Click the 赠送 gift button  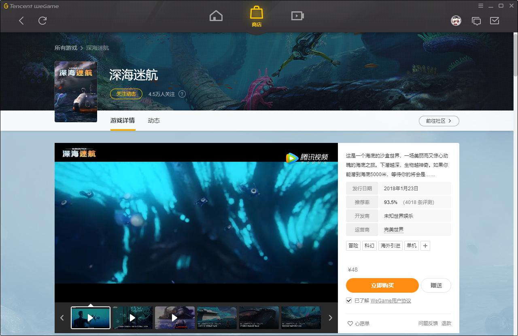(436, 285)
